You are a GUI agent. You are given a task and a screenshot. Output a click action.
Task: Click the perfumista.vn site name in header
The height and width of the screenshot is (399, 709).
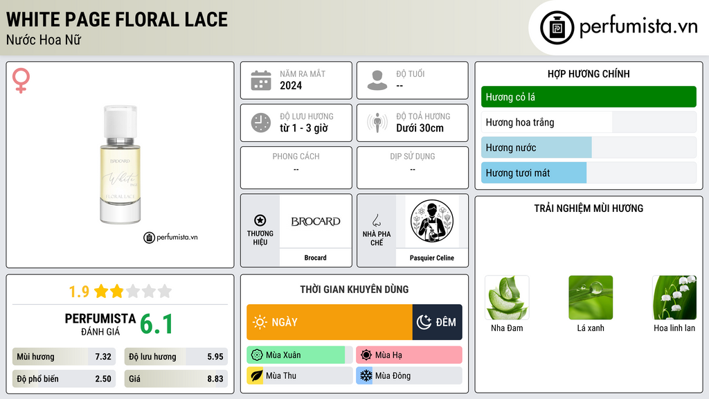point(638,27)
